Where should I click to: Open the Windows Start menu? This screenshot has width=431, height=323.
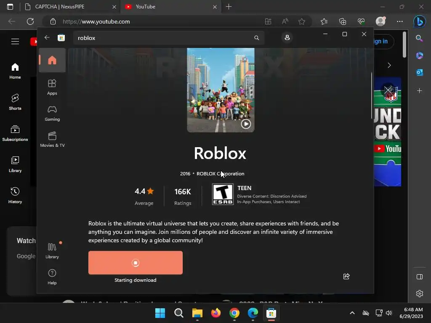coord(160,313)
